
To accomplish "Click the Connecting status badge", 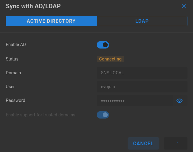I will [110, 59].
